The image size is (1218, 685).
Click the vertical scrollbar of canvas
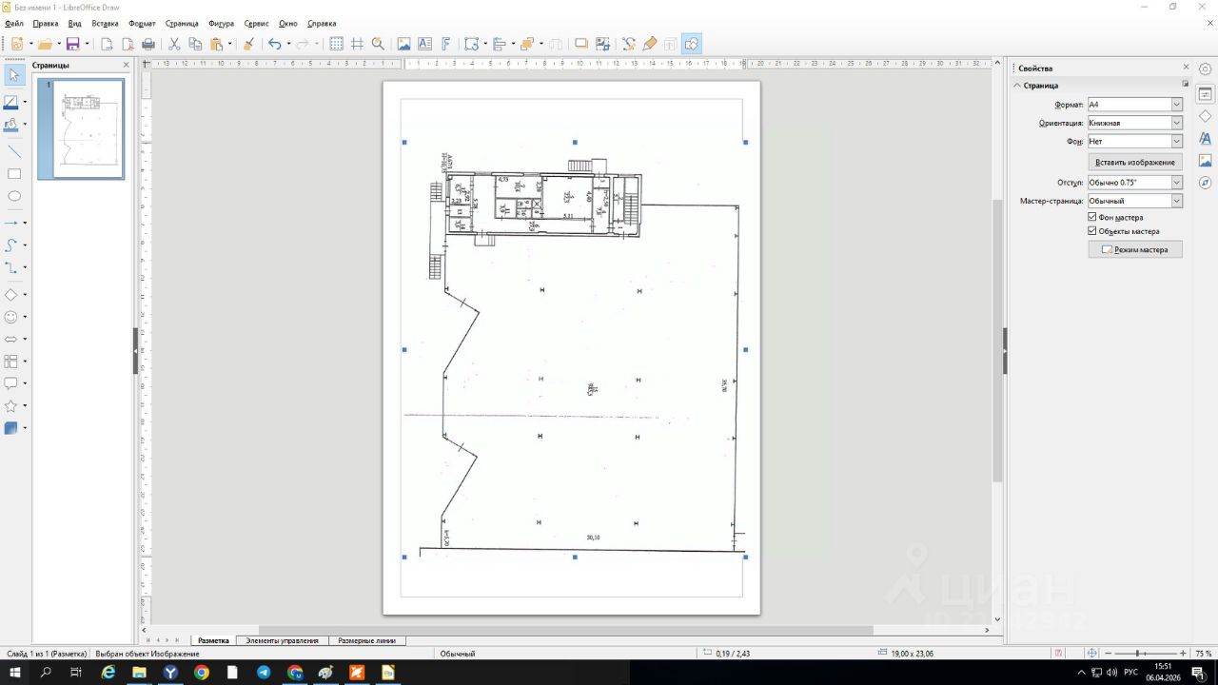click(x=997, y=340)
